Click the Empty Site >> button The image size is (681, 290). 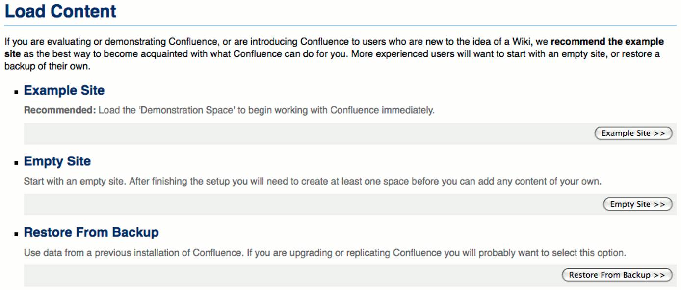pyautogui.click(x=637, y=204)
